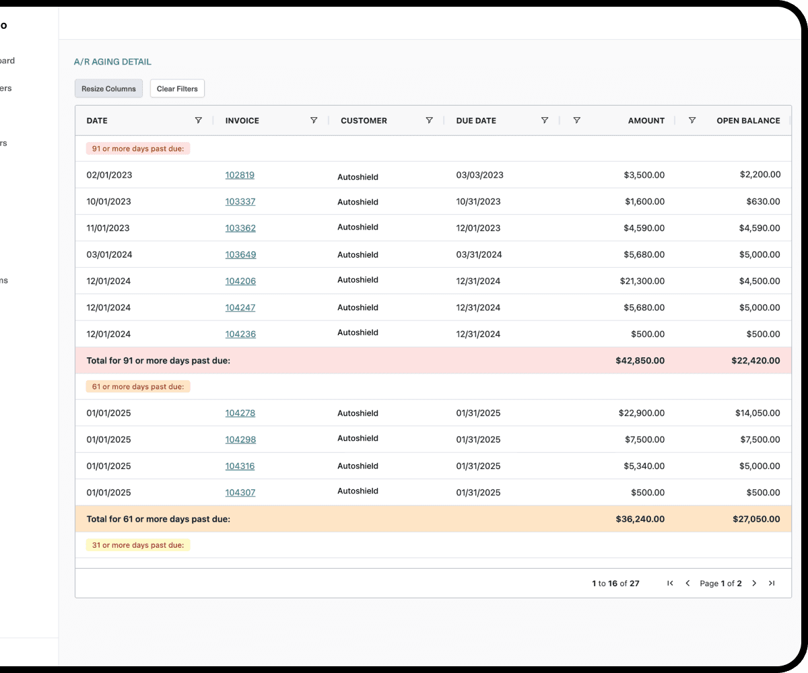This screenshot has height=673, width=808.
Task: Open invoice 104278 link
Action: point(240,413)
